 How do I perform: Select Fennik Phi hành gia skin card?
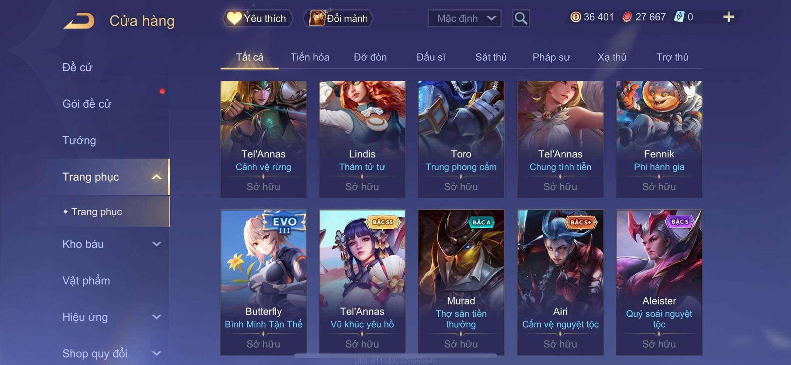click(x=659, y=139)
